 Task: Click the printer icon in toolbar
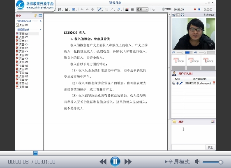[67, 9]
